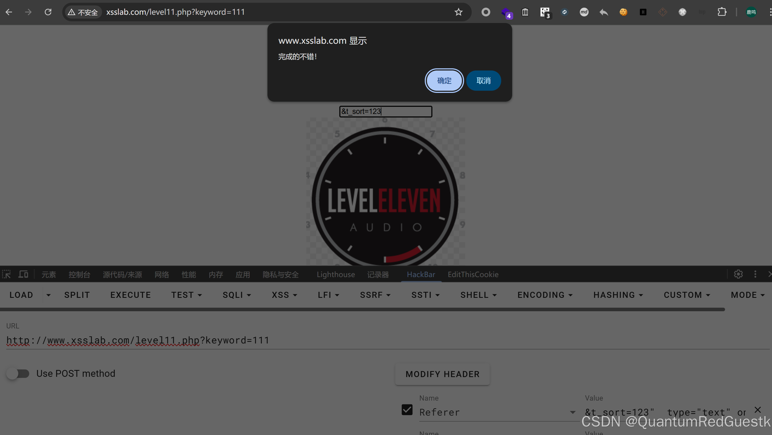Image resolution: width=772 pixels, height=435 pixels.
Task: Remove Referer header with X icon
Action: pyautogui.click(x=758, y=410)
